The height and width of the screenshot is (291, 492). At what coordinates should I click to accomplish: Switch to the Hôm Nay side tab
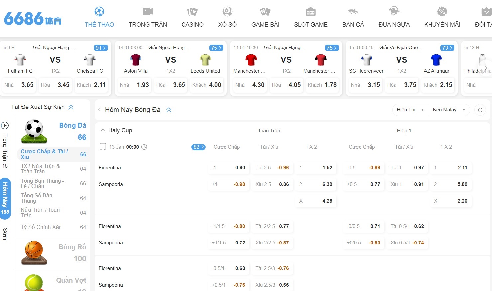coord(5,198)
